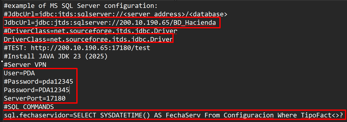
Task: Open the http://200.10.190.65:17180/test URL
Action: coord(90,48)
